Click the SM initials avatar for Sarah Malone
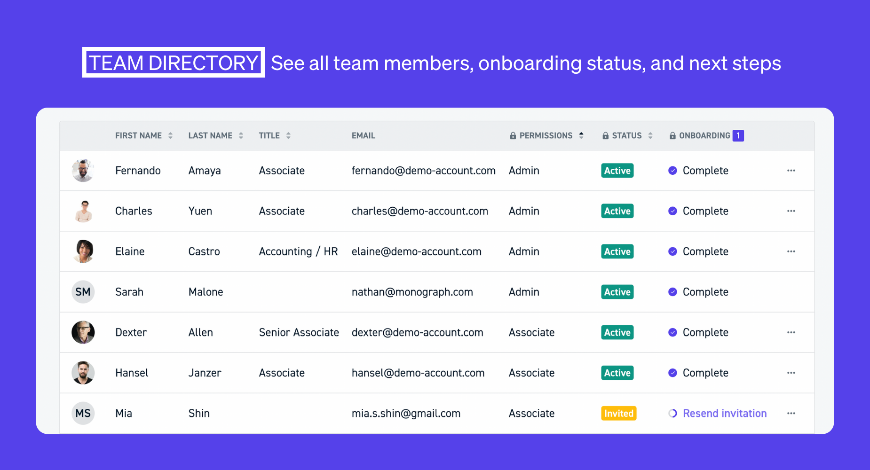The image size is (870, 470). [83, 292]
